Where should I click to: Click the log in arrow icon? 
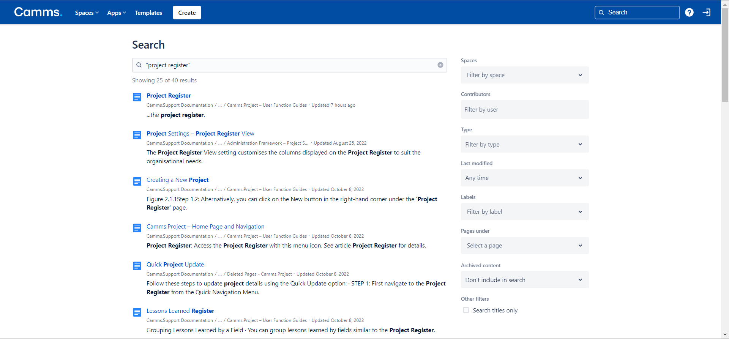click(706, 13)
